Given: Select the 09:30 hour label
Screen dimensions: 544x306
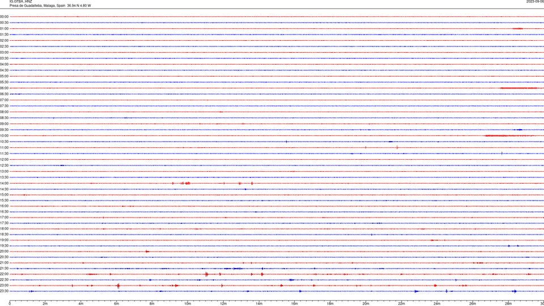Looking at the screenshot, I should 4,130.
